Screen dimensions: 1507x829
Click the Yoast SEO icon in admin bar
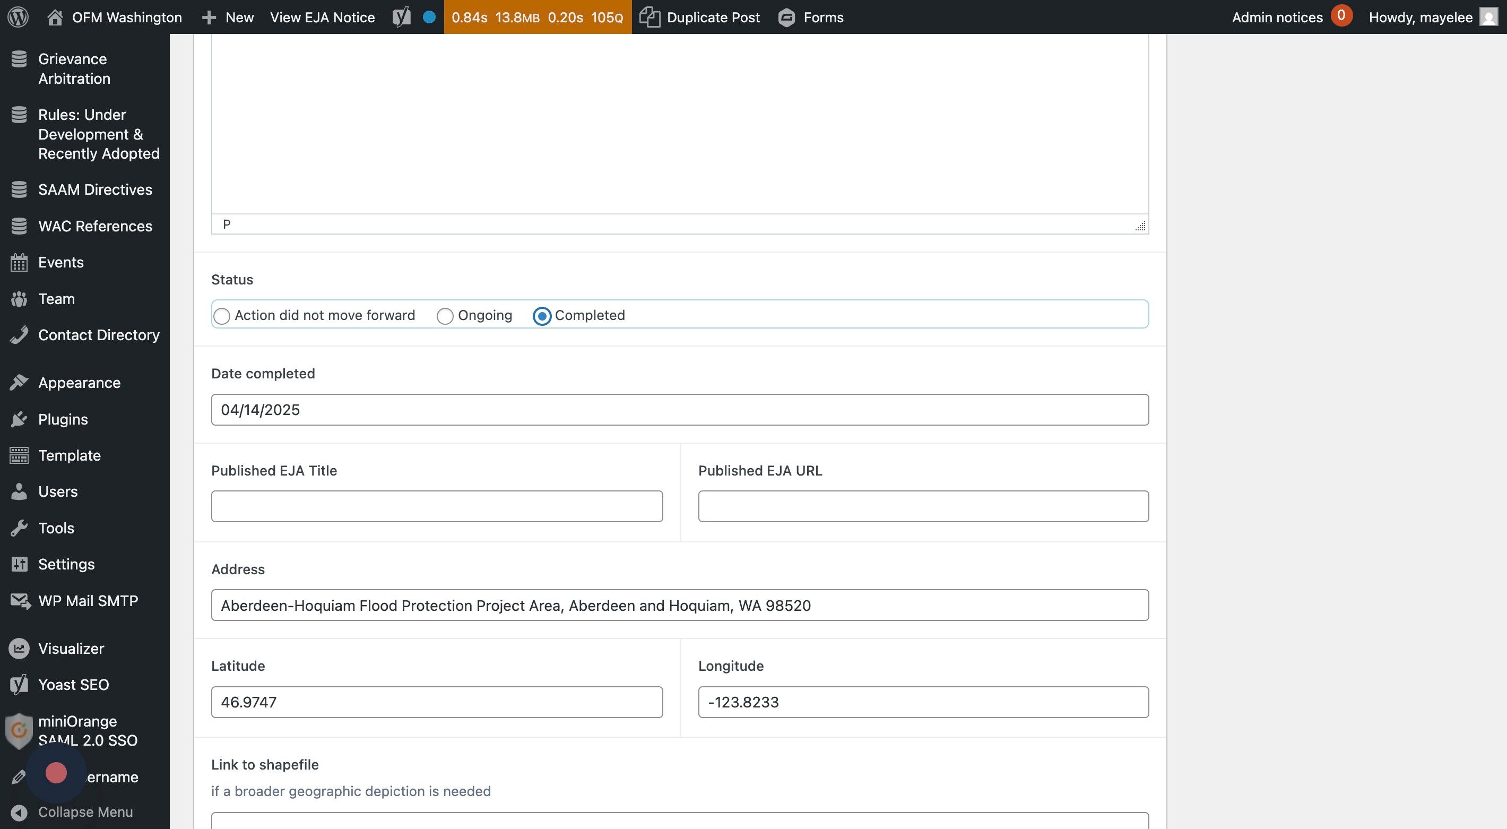point(401,17)
